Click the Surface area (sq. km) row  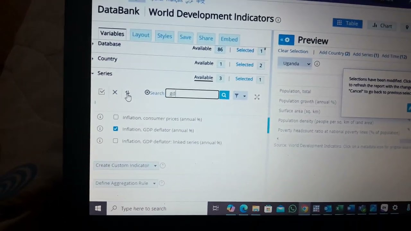(299, 111)
